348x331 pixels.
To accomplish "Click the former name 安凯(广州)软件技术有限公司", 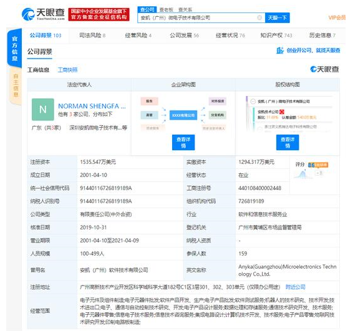I will pyautogui.click(x=114, y=270).
